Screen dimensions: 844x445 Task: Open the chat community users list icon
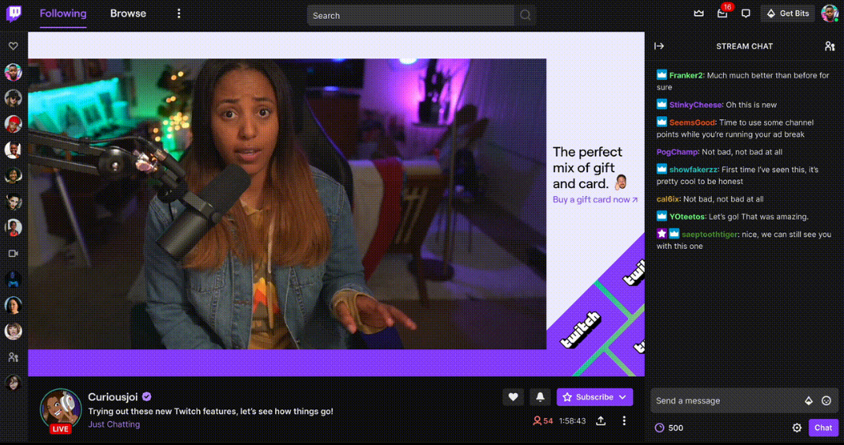point(830,47)
